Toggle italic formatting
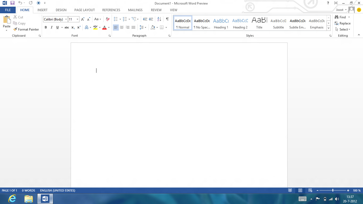 pos(52,27)
